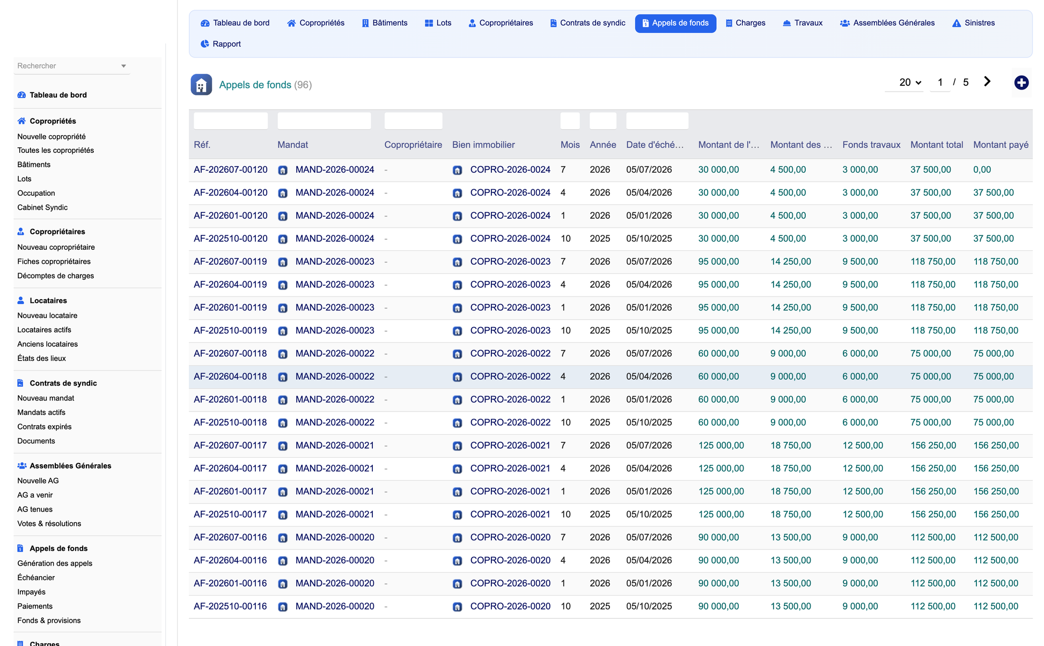Sort by Fonds travaux column header
This screenshot has height=646, width=1044.
pos(871,145)
